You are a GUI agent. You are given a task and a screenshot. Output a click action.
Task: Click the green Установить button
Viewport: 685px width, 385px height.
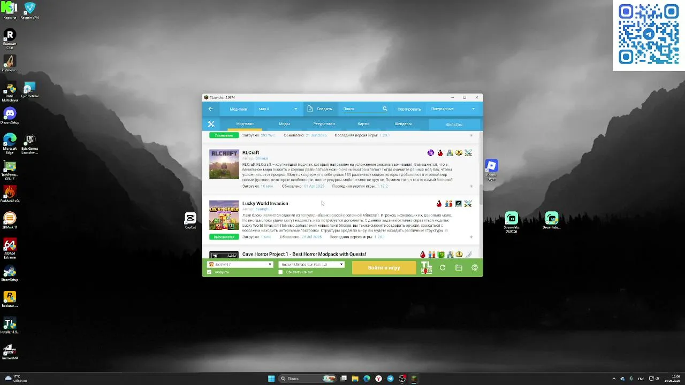point(224,135)
